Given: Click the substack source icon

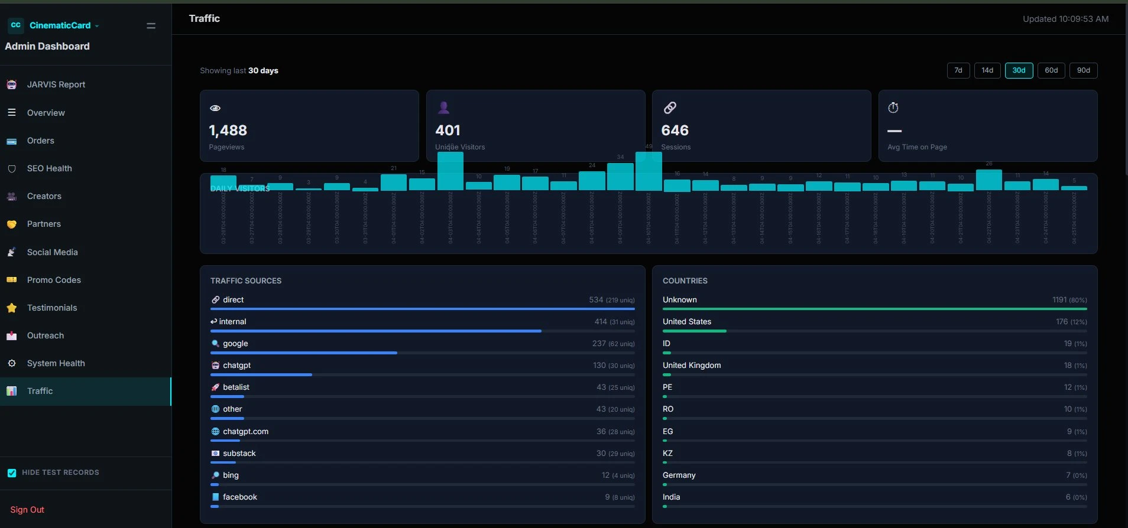Looking at the screenshot, I should tap(216, 454).
